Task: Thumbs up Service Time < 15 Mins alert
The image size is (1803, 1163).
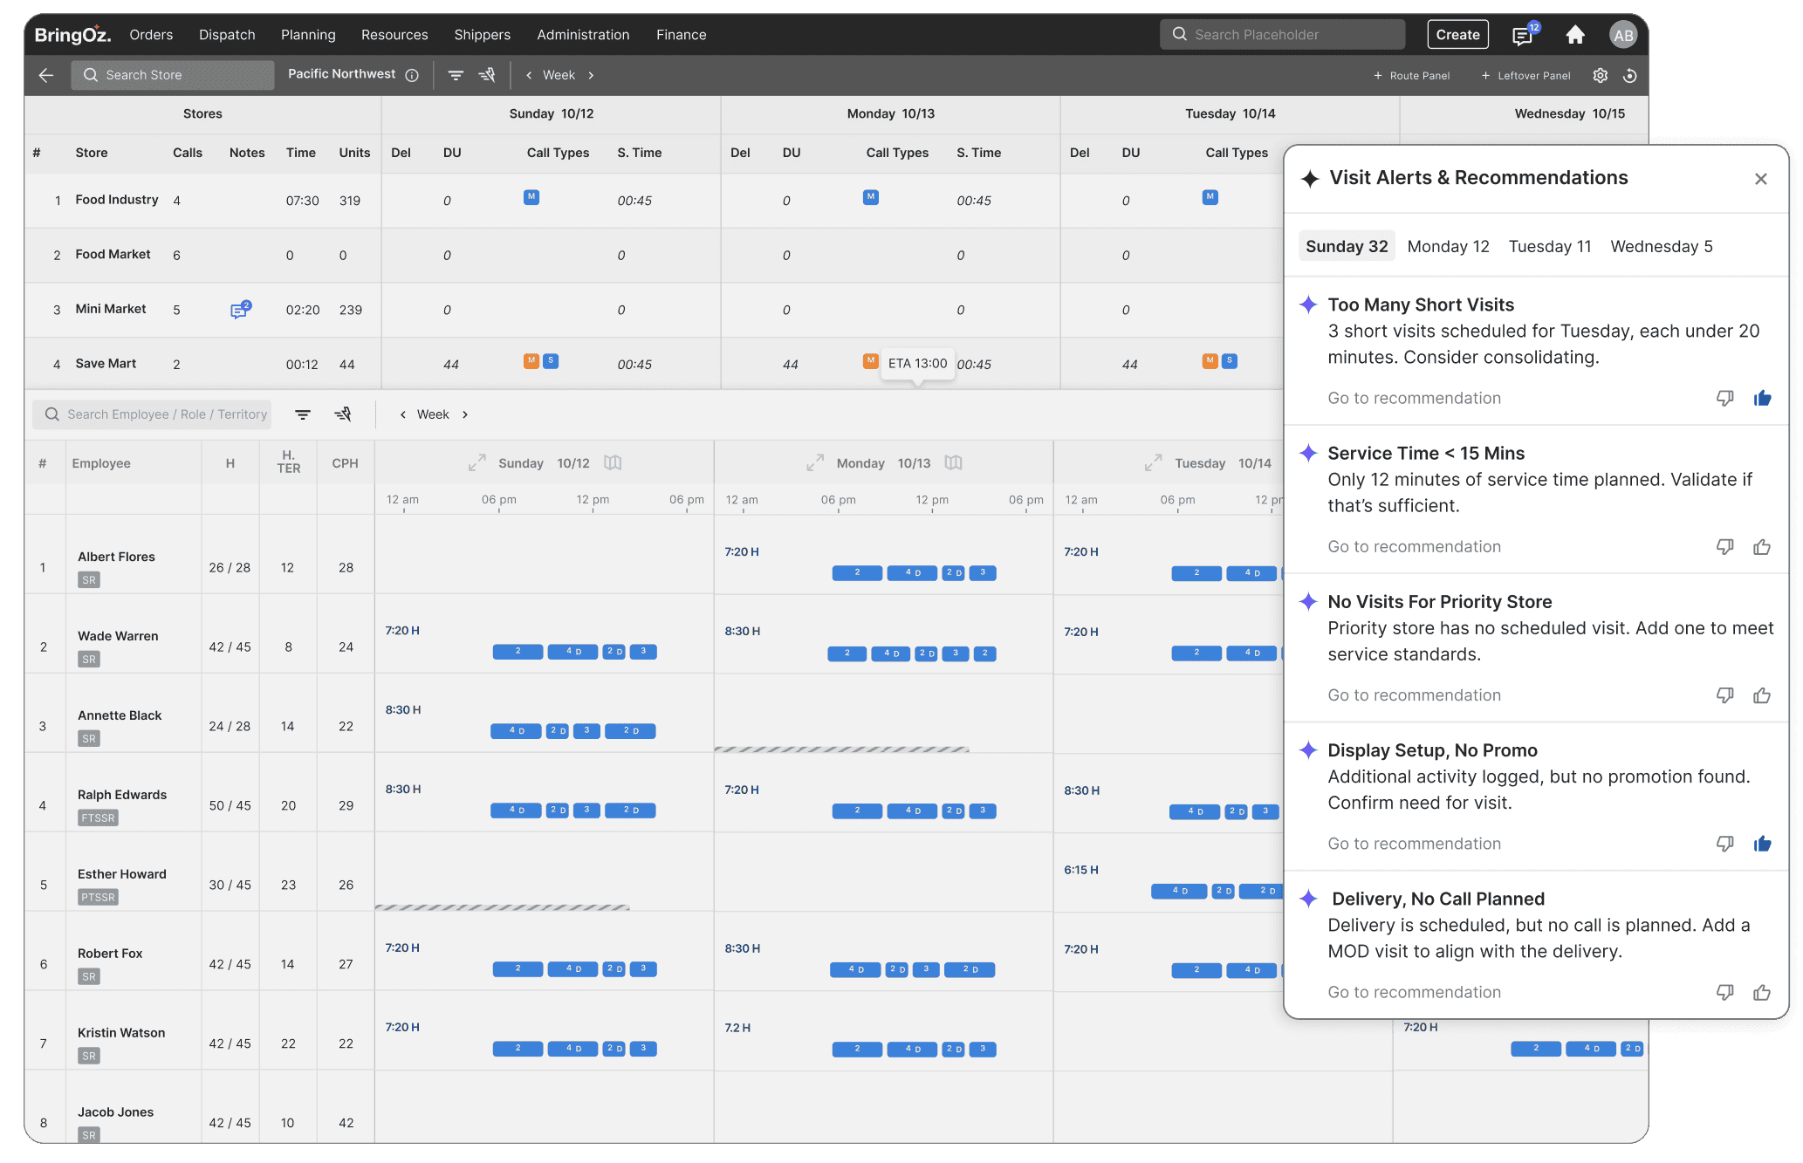Action: coord(1762,547)
